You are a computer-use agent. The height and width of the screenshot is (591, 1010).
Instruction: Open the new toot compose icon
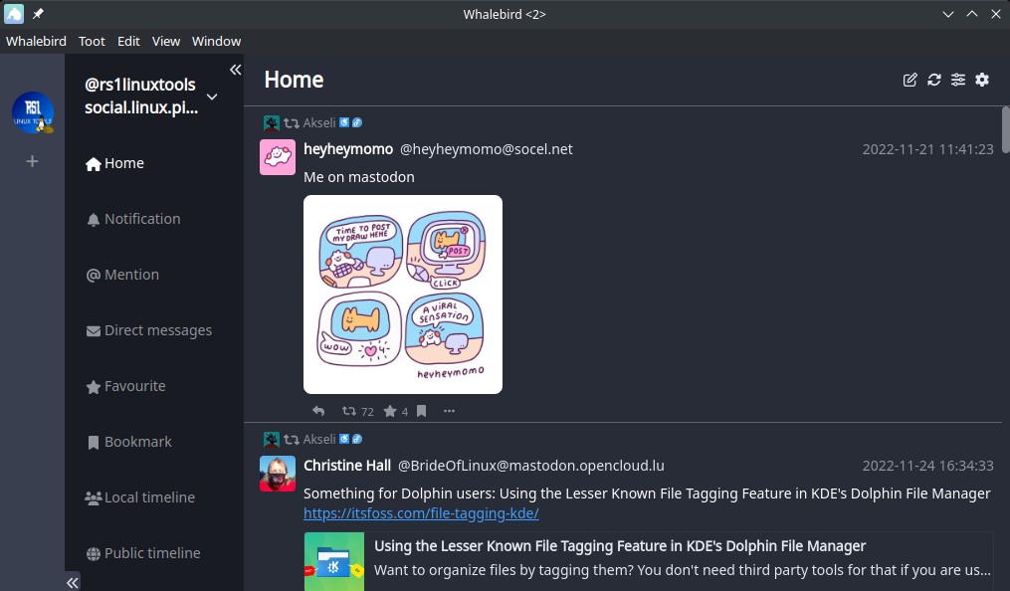(x=909, y=80)
